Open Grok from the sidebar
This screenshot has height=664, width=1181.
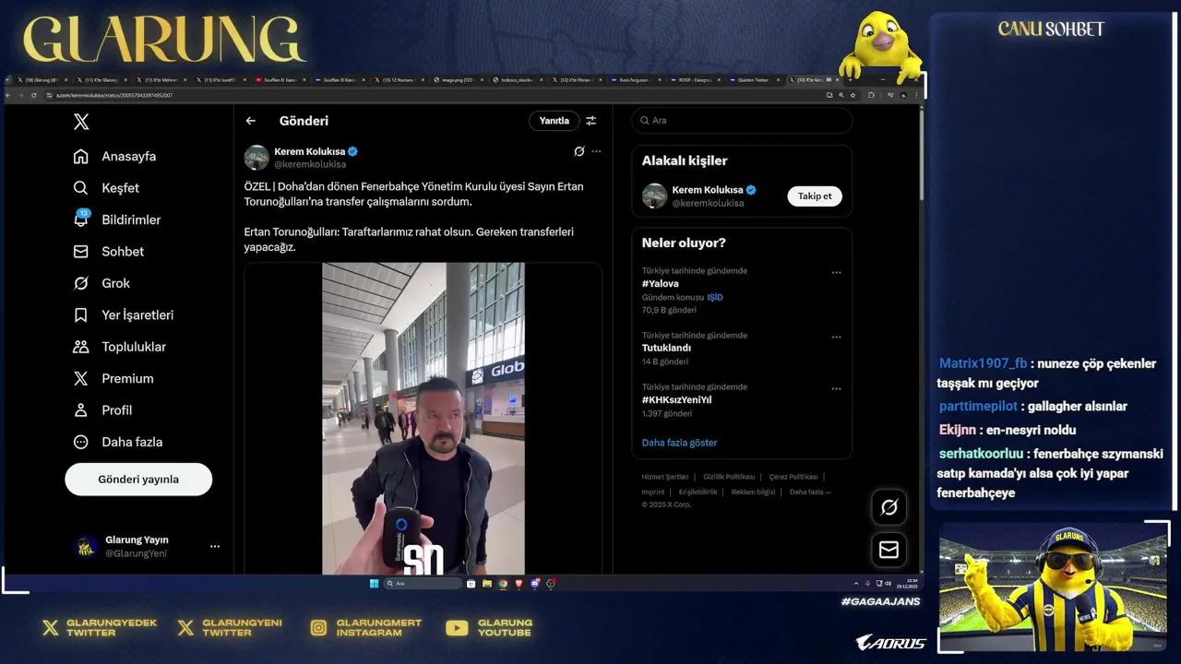pyautogui.click(x=101, y=283)
